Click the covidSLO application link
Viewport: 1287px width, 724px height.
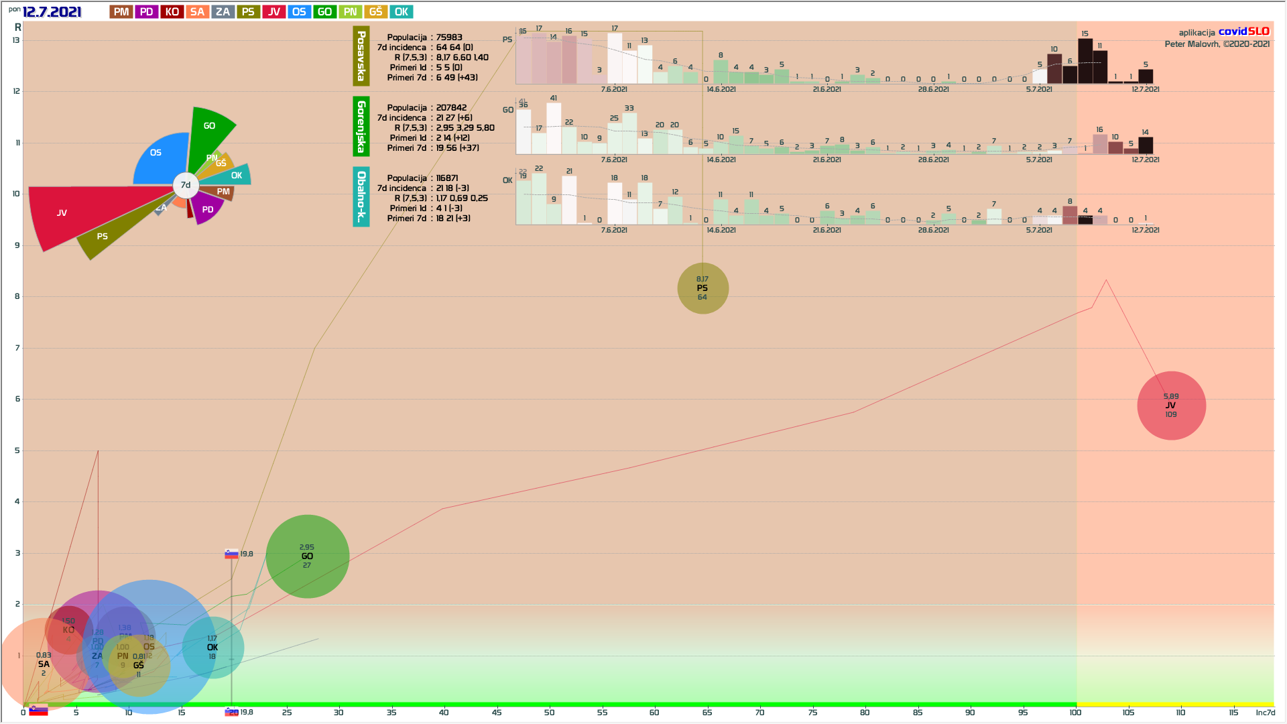tap(1243, 32)
